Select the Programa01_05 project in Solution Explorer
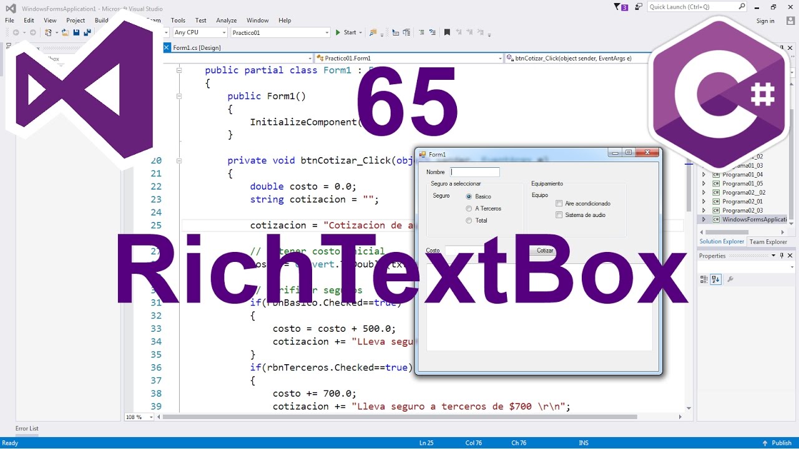799x449 pixels. pyautogui.click(x=742, y=184)
